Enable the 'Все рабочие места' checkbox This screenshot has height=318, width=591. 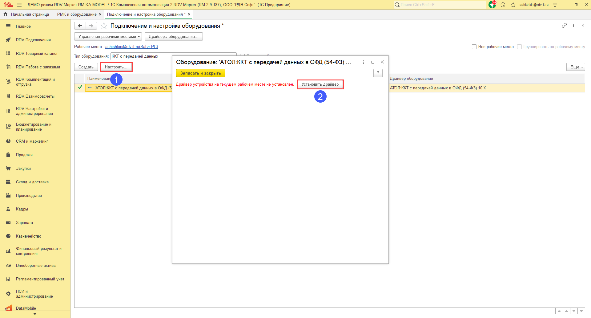click(474, 47)
